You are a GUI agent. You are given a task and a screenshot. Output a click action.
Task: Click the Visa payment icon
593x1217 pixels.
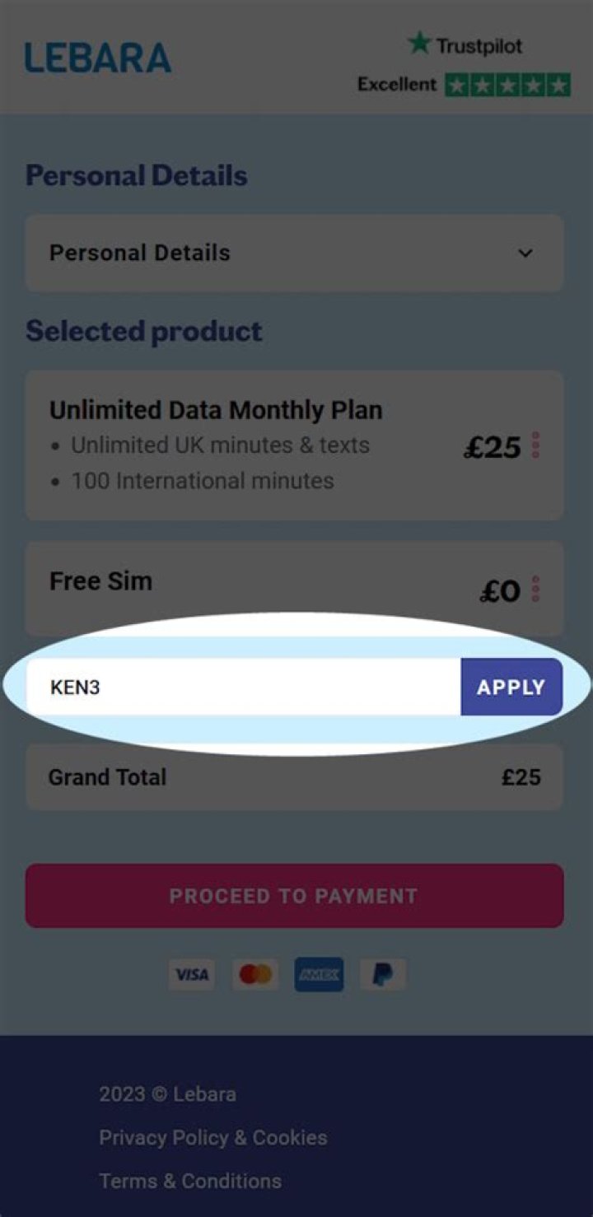(x=190, y=974)
